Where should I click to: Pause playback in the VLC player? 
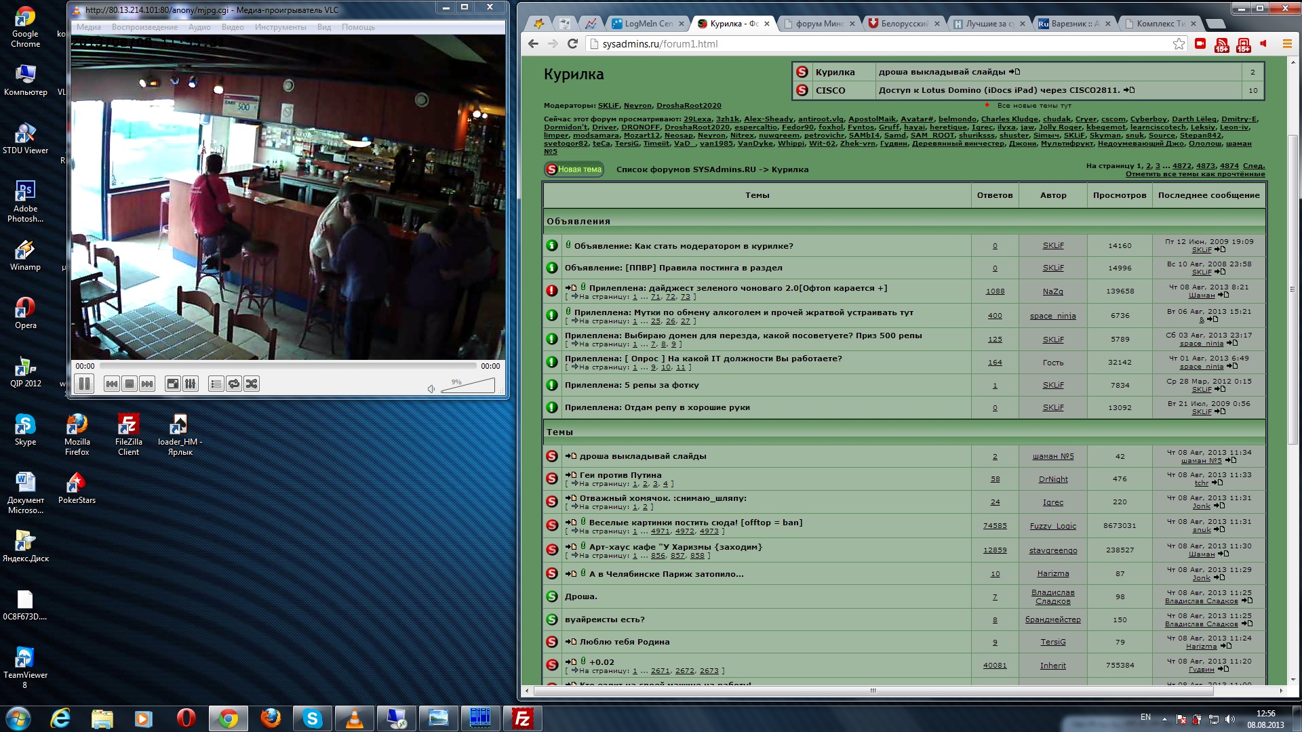point(84,384)
